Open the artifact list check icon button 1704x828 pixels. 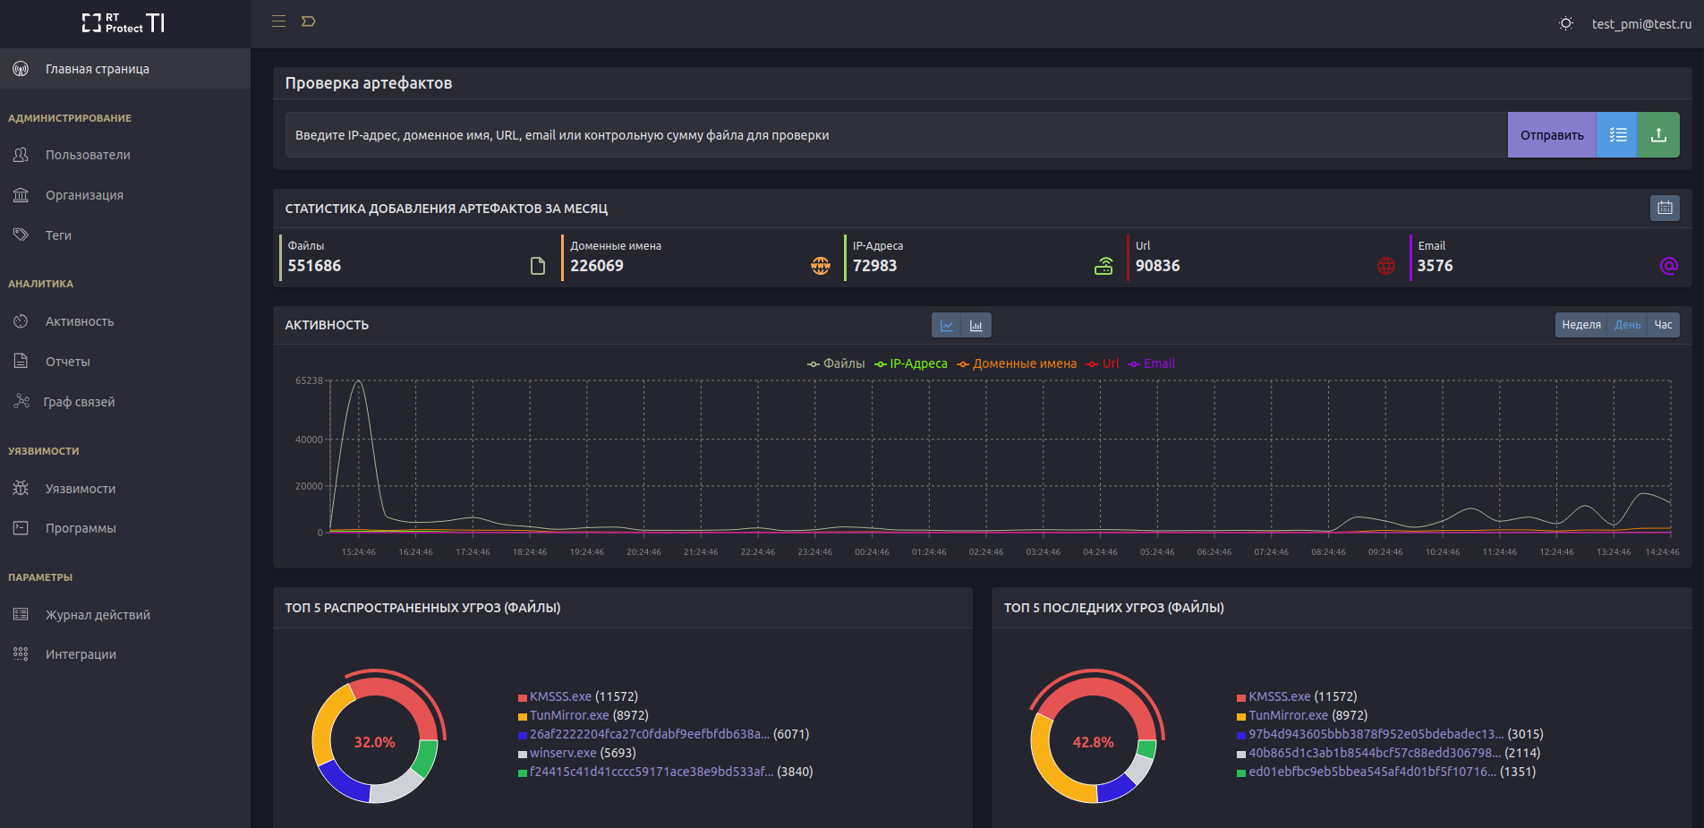[1617, 135]
